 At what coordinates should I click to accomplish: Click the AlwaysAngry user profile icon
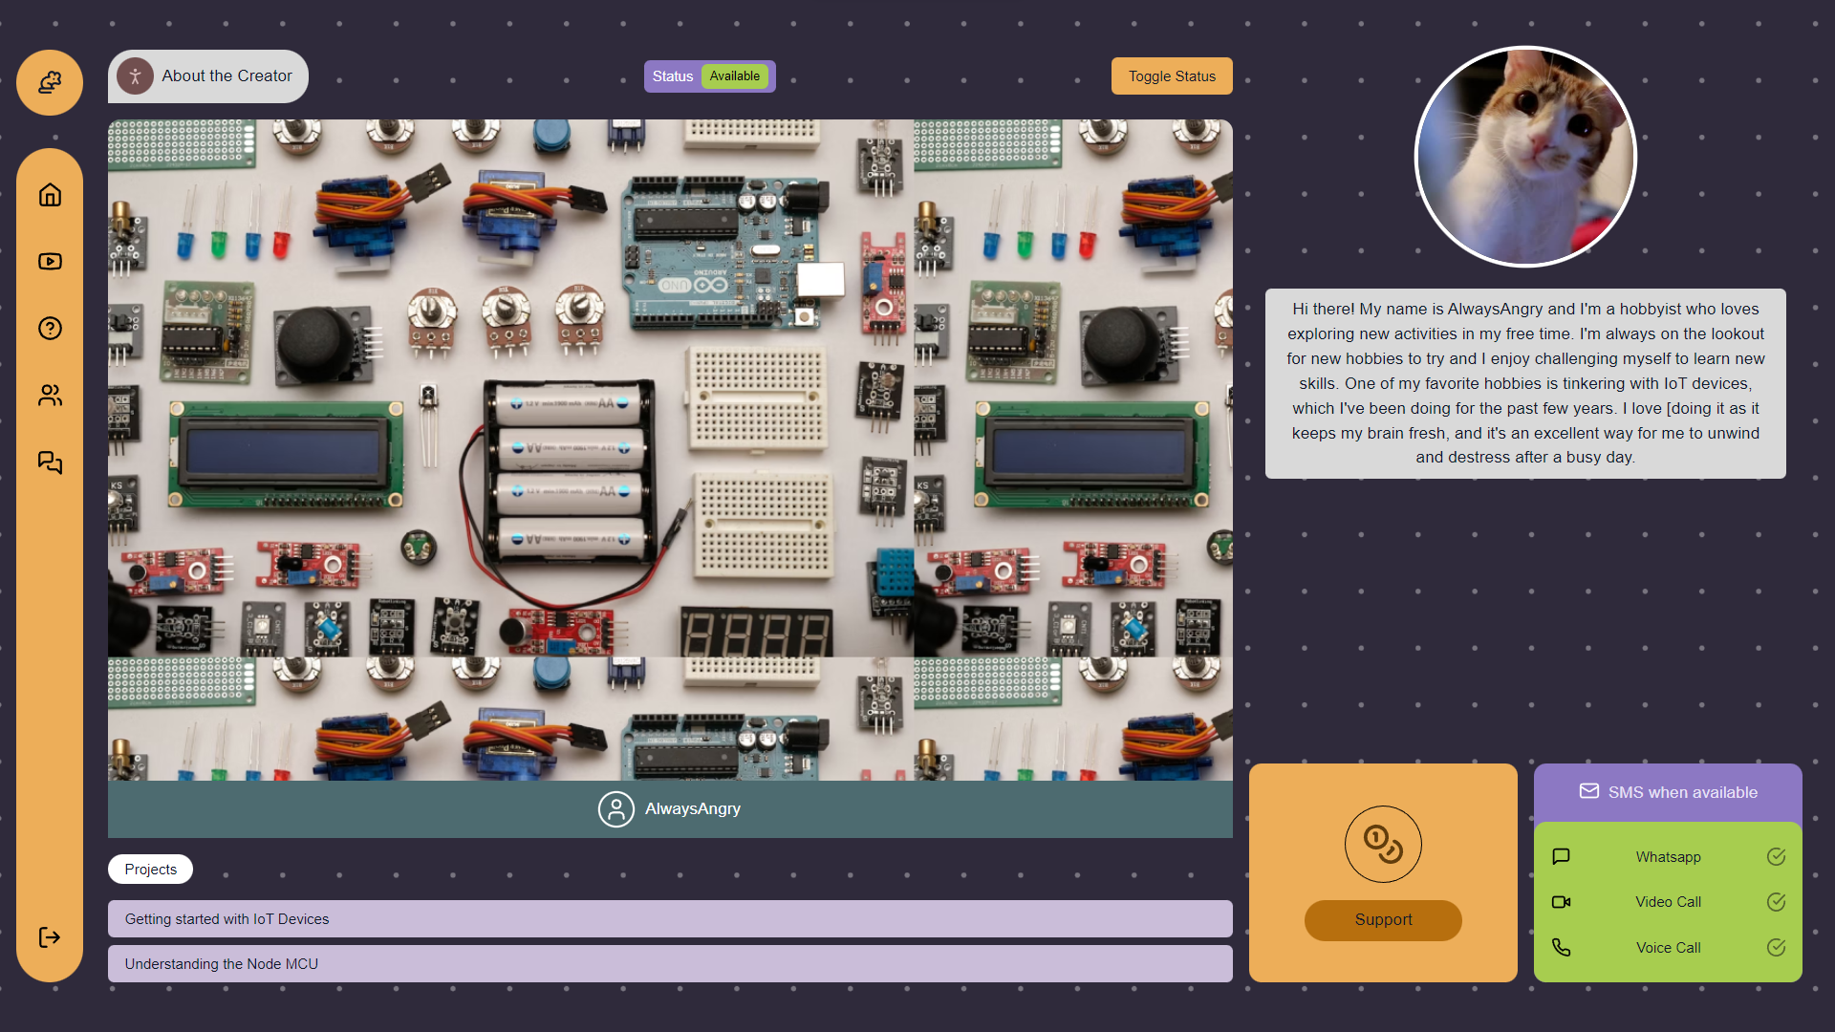[x=616, y=809]
